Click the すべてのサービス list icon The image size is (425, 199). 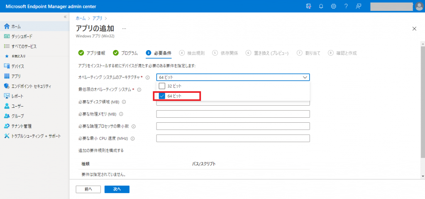pos(7,46)
